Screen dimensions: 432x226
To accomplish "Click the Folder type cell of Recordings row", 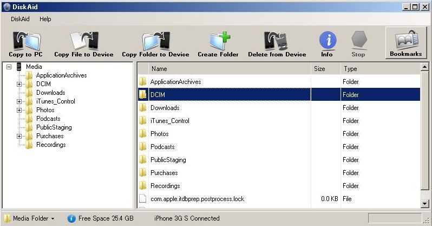I will [350, 186].
